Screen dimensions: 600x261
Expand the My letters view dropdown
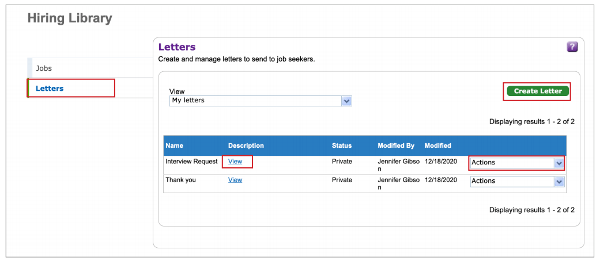[261, 101]
